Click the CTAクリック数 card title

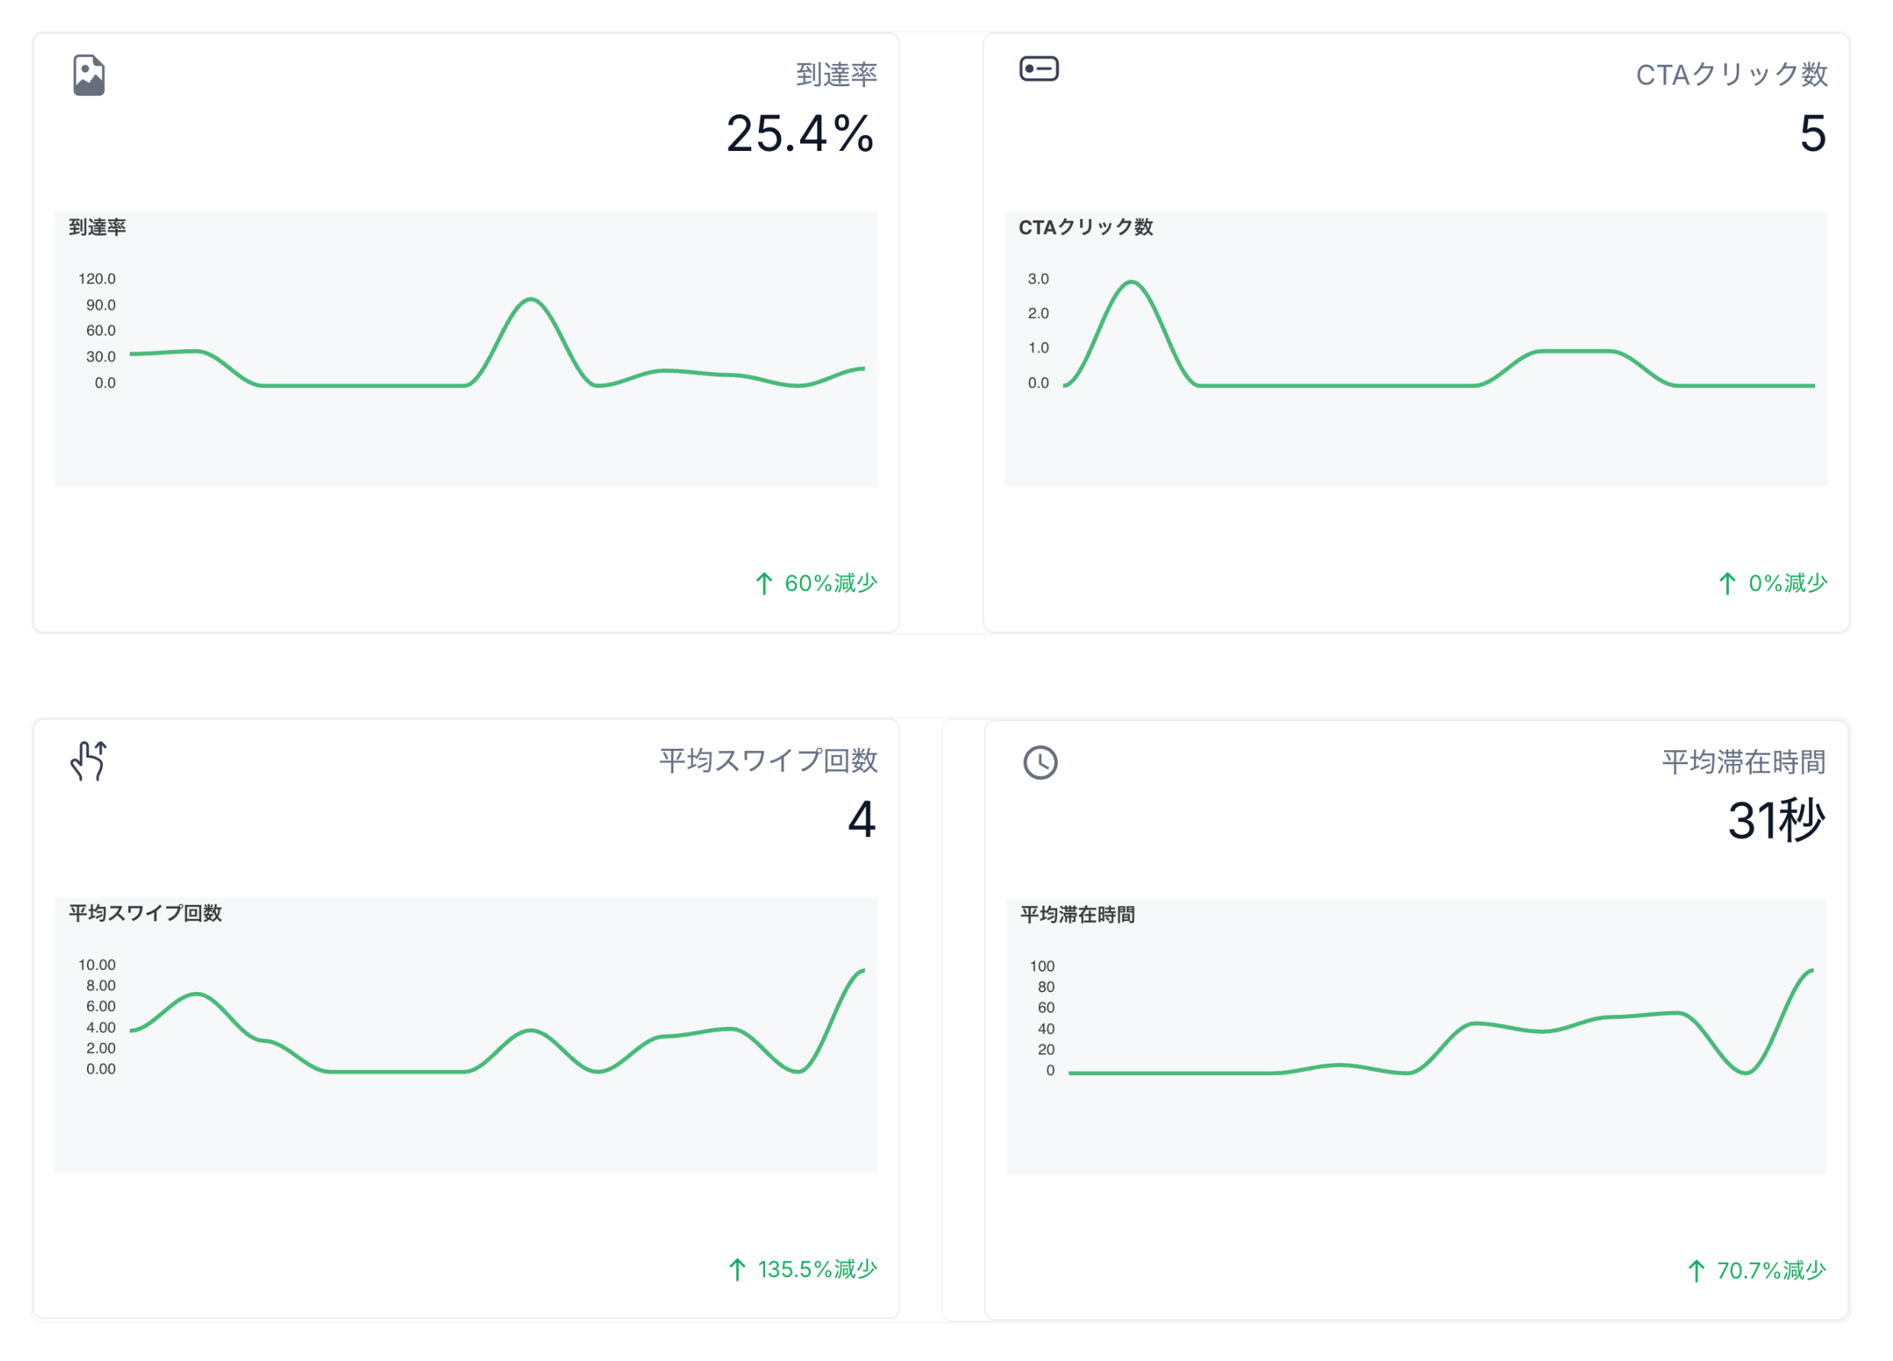click(1731, 75)
